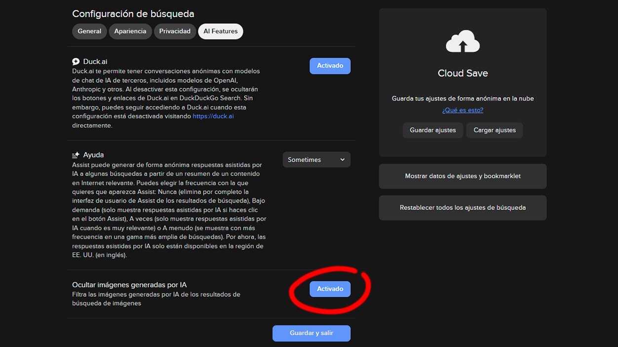Viewport: 618px width, 347px height.
Task: Click Guardar y salir button
Action: tap(311, 333)
